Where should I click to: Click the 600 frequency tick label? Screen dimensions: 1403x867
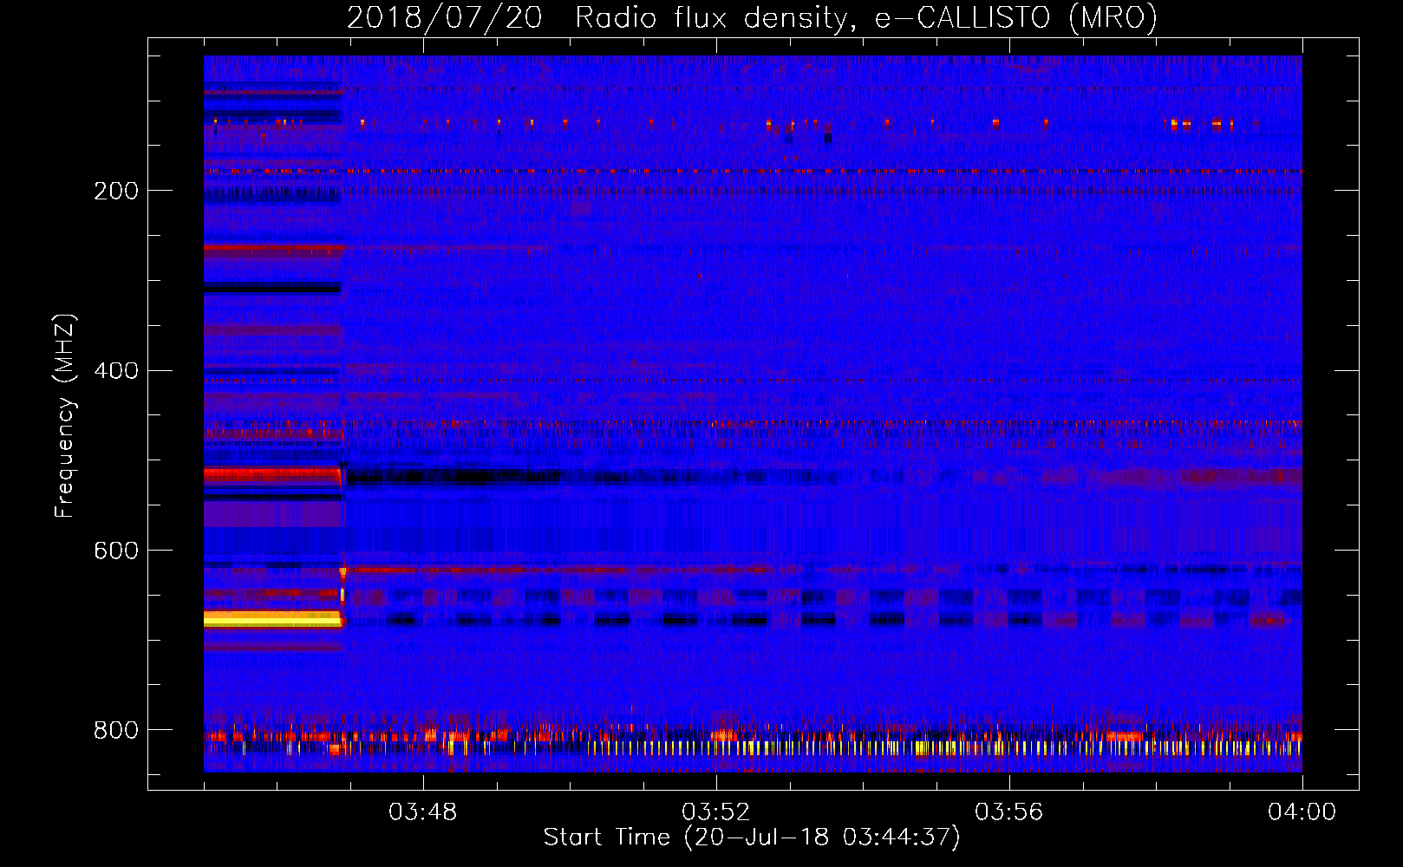[116, 551]
